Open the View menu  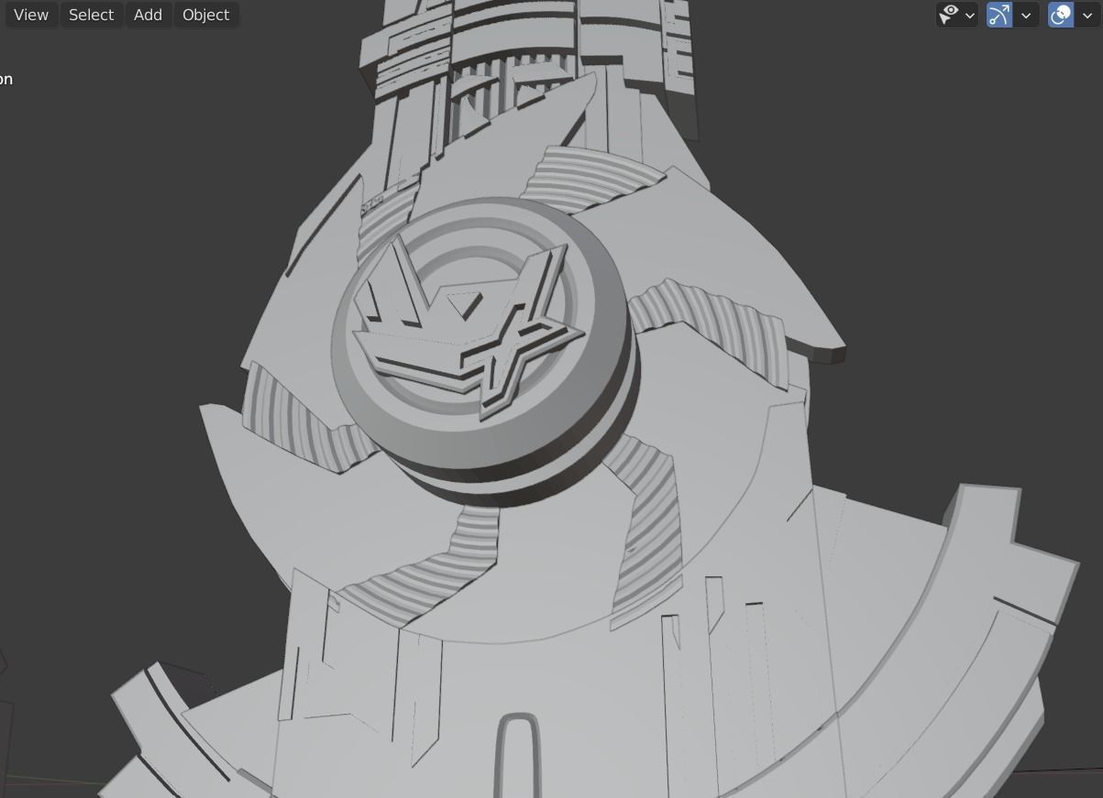(31, 15)
